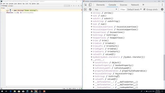Click the Prototype breadcrumb in WebStorm

pyautogui.click(x=4, y=6)
